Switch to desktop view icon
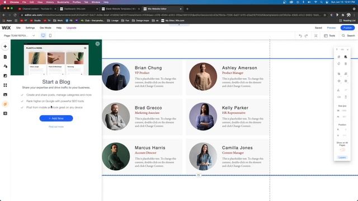Viewport: 358px width, 201px height. pos(43,36)
